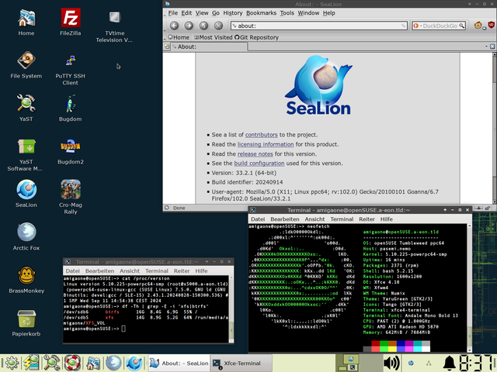Select the Papierkorb trash icon
Screen dimensions: 497x372
point(26,322)
